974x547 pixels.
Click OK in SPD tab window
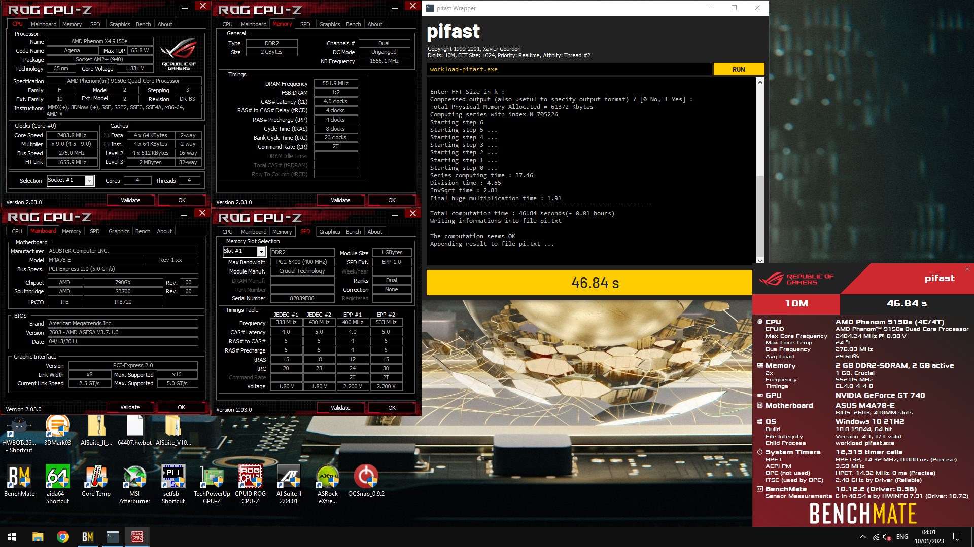pos(392,408)
